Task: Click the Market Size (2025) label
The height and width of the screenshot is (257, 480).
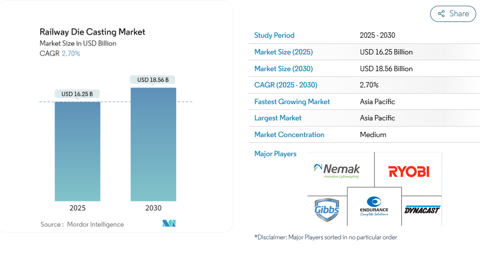Action: [284, 52]
